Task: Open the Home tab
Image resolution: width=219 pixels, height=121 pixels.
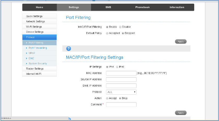Action: coord(39,7)
